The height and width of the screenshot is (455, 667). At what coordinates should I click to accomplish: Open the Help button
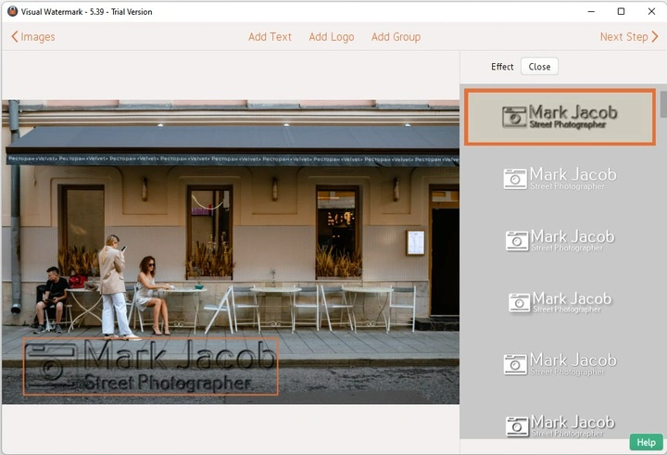point(646,443)
